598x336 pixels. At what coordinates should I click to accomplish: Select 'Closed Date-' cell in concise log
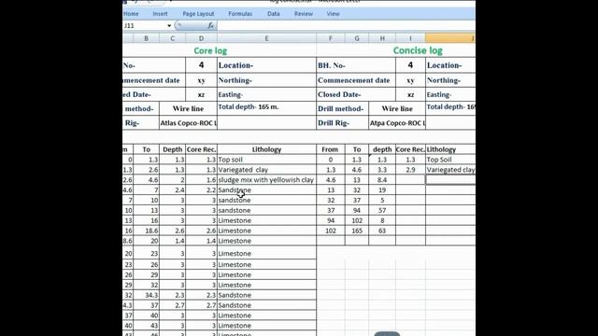click(356, 94)
